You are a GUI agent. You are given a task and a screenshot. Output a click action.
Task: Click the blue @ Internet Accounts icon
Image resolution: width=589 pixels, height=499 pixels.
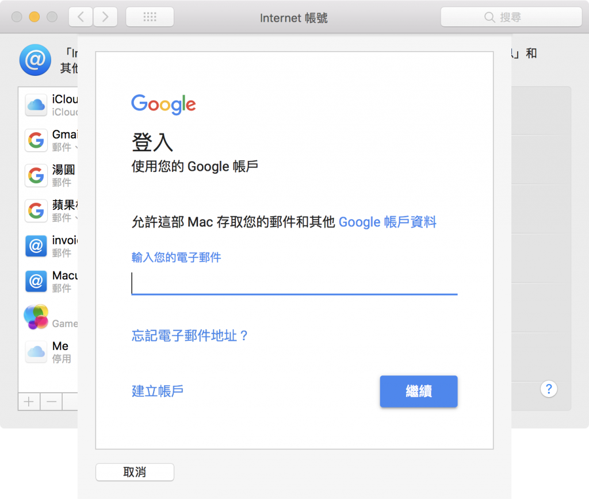click(x=35, y=60)
